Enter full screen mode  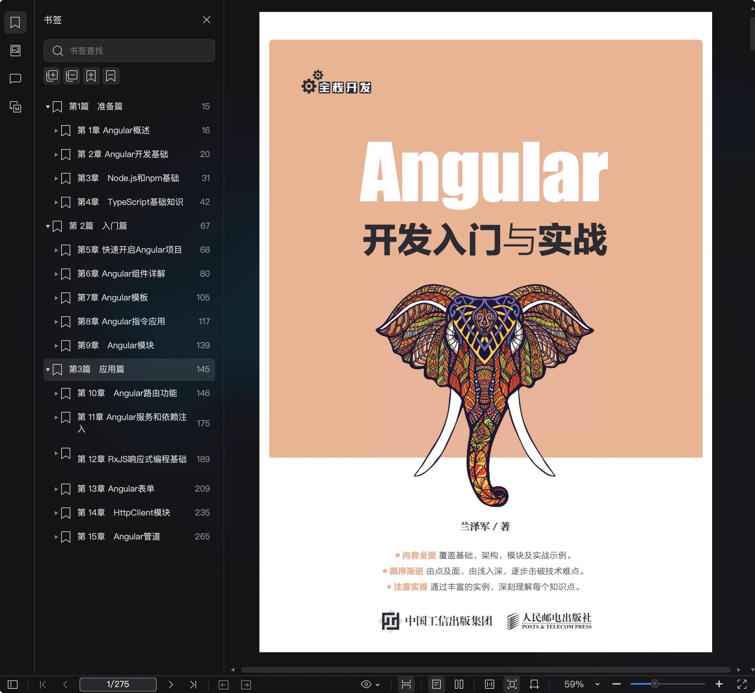click(x=742, y=684)
